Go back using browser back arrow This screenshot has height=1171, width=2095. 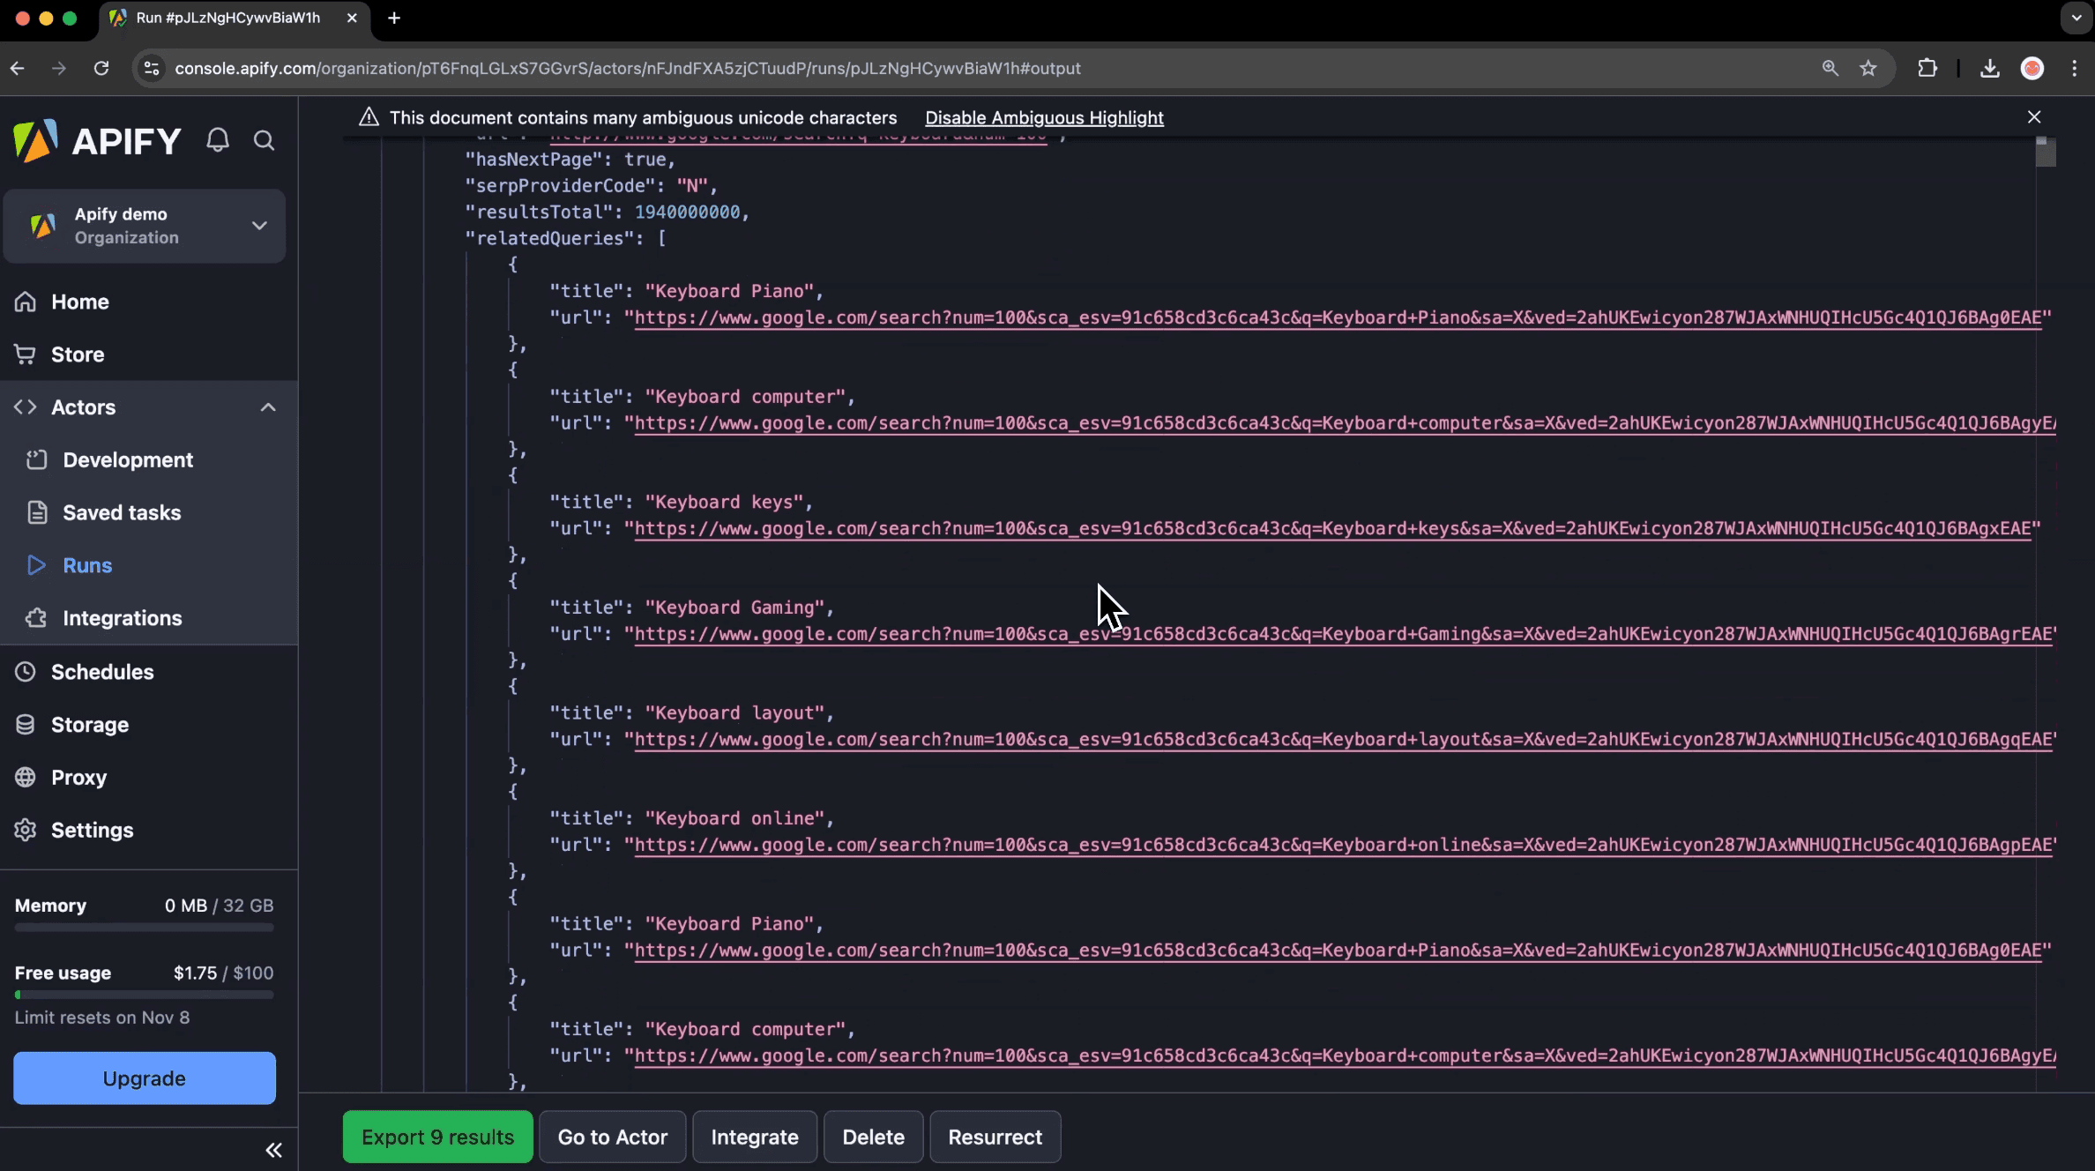point(18,68)
